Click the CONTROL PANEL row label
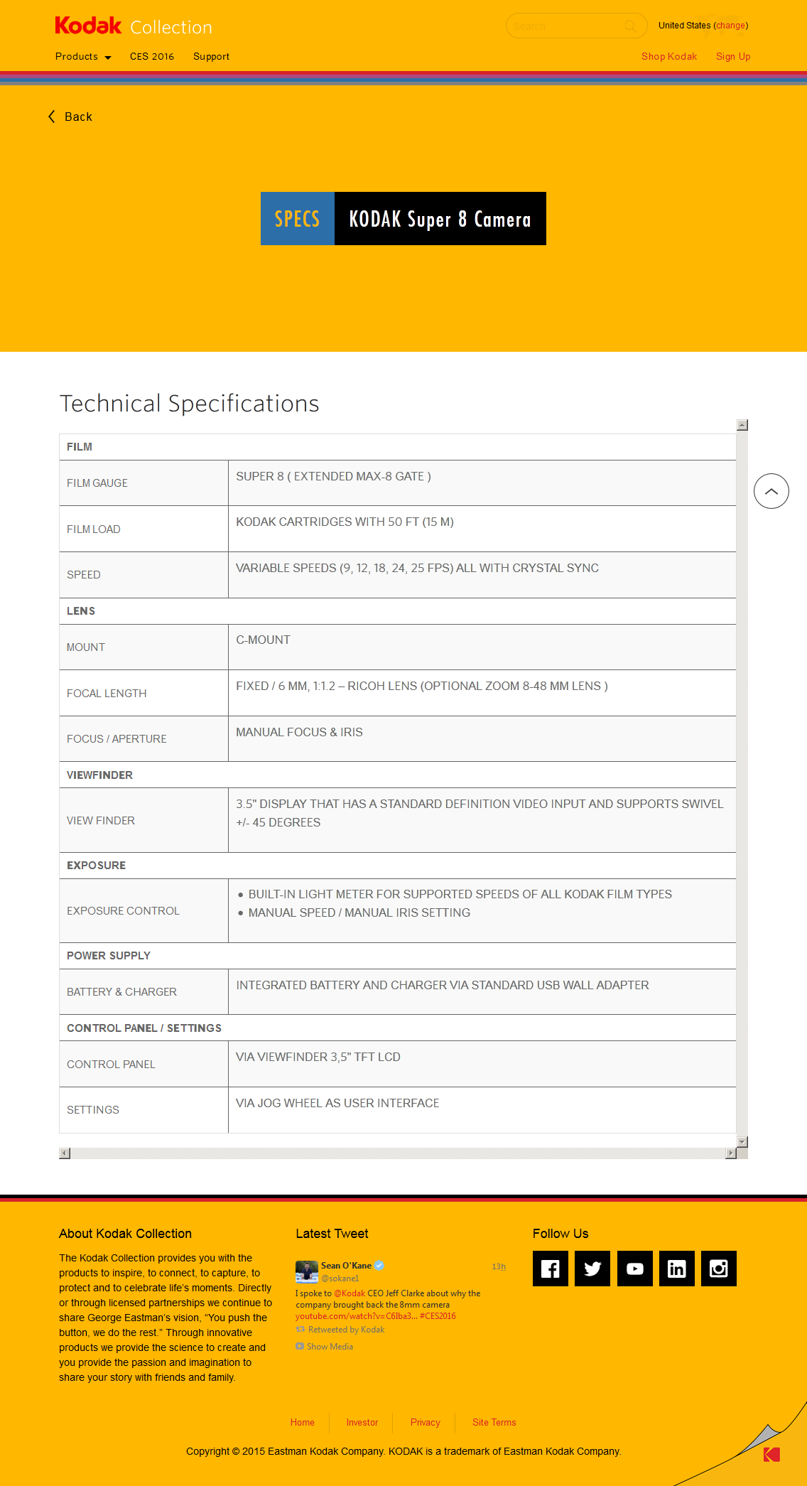The height and width of the screenshot is (1486, 807). 111,1065
